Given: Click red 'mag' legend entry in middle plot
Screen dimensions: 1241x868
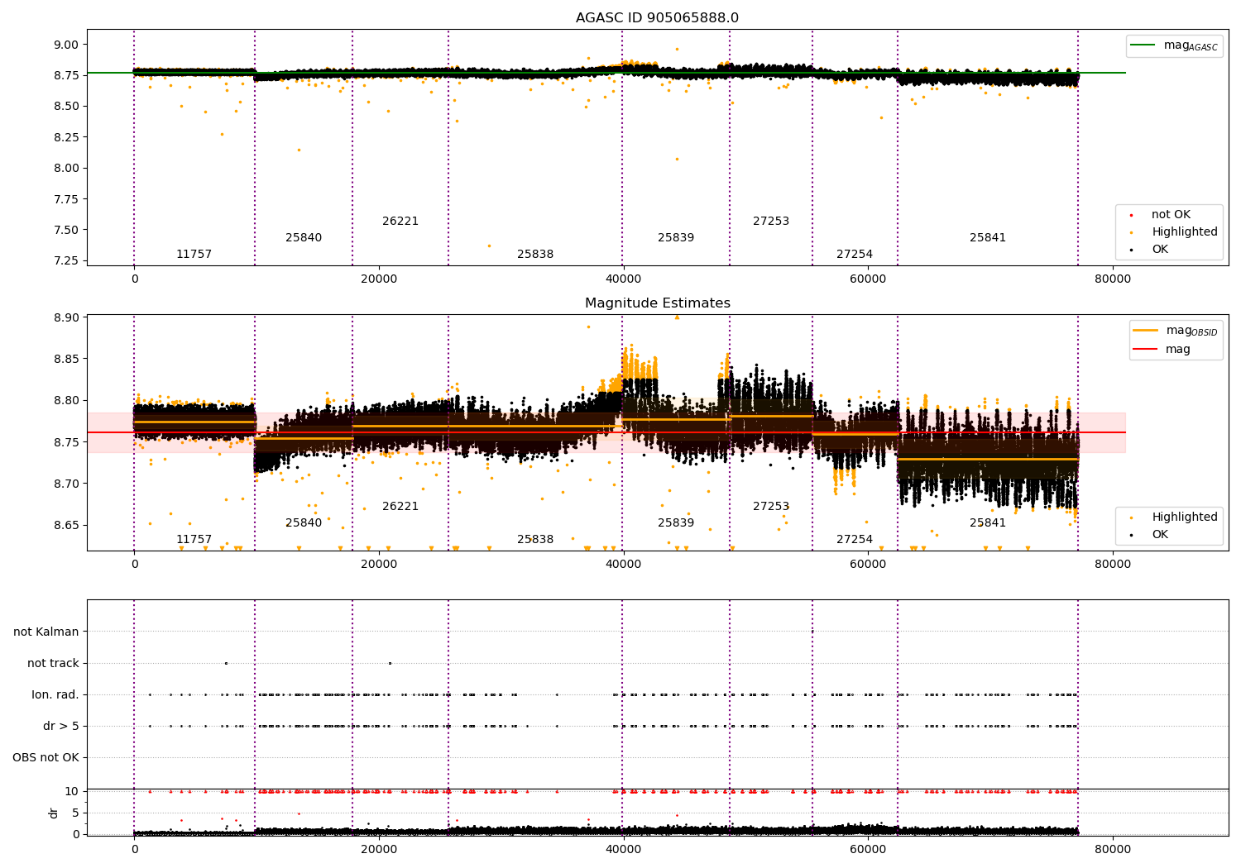Looking at the screenshot, I should (1162, 350).
